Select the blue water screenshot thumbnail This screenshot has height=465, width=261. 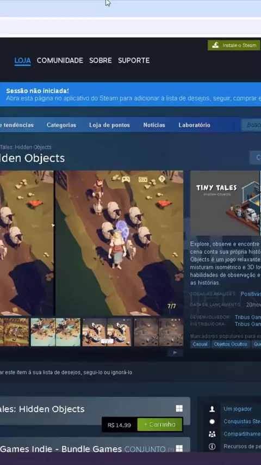[55, 332]
